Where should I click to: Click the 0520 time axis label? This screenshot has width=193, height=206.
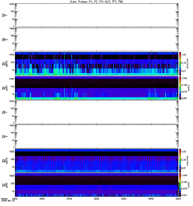coord(124,199)
